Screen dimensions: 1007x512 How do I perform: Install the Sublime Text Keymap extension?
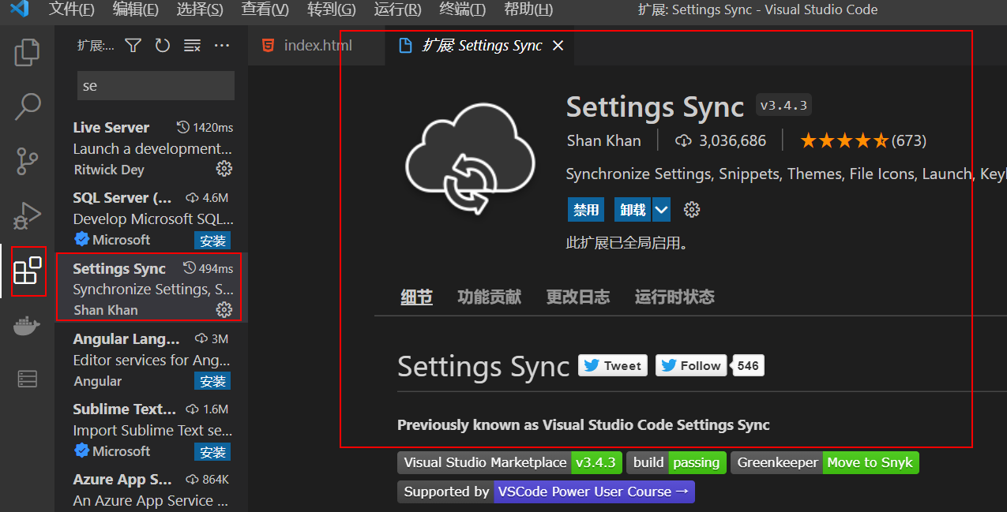212,452
